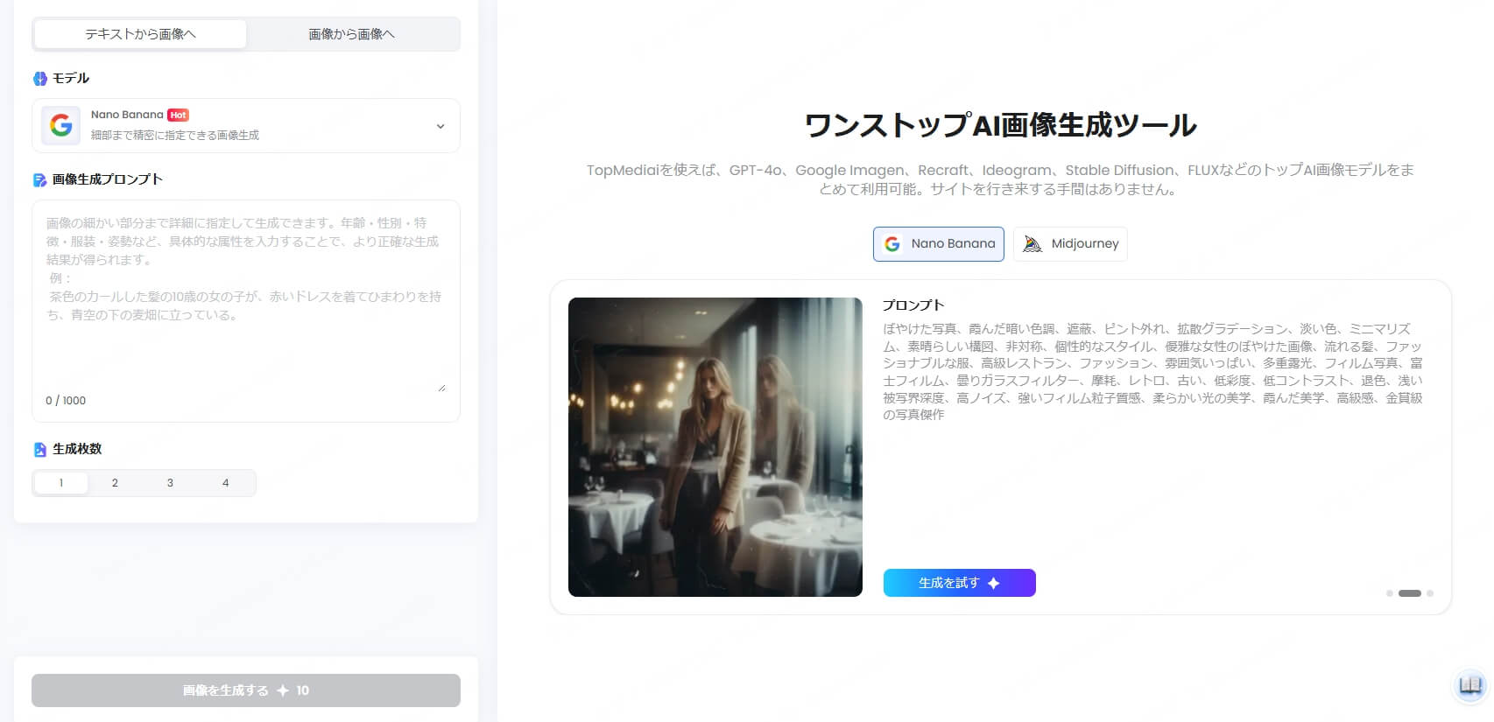Click the 0 / 1000 character counter
1494x722 pixels.
pyautogui.click(x=66, y=401)
